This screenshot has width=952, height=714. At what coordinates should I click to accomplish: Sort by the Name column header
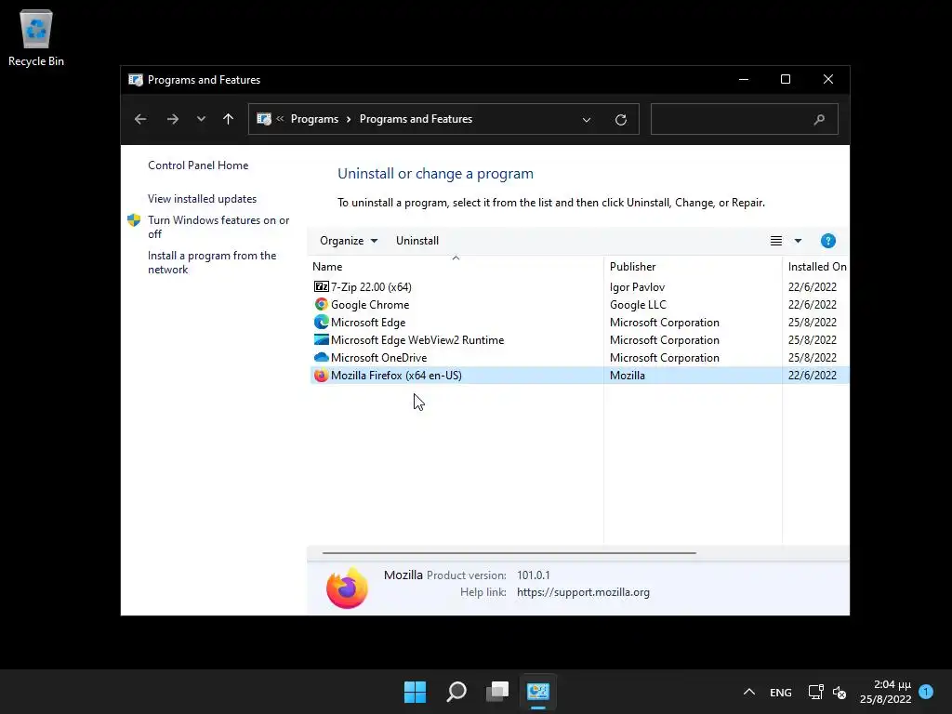point(456,267)
